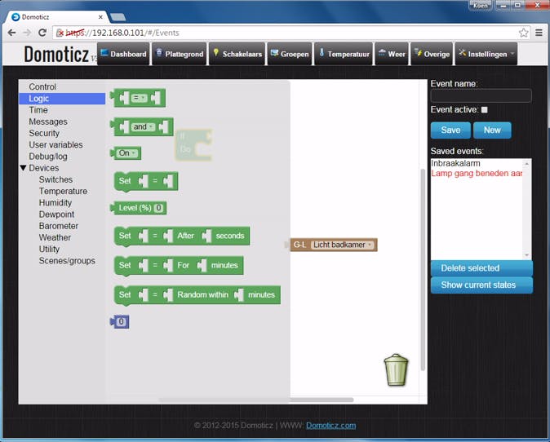Select the Dewpoint device category

[x=56, y=214]
